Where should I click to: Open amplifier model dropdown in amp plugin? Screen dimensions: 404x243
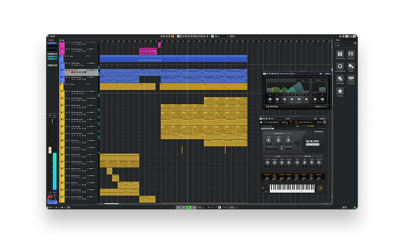[302, 80]
